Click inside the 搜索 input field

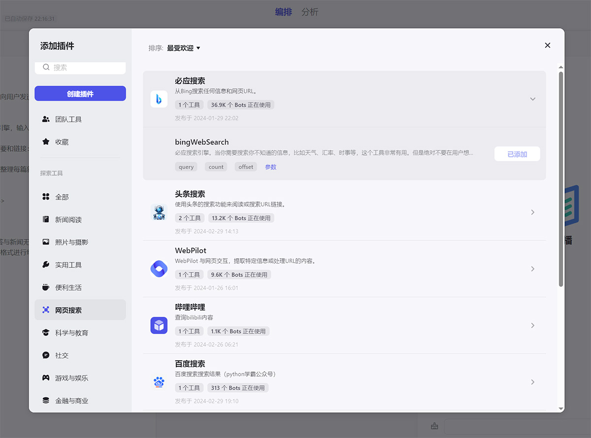tap(80, 67)
